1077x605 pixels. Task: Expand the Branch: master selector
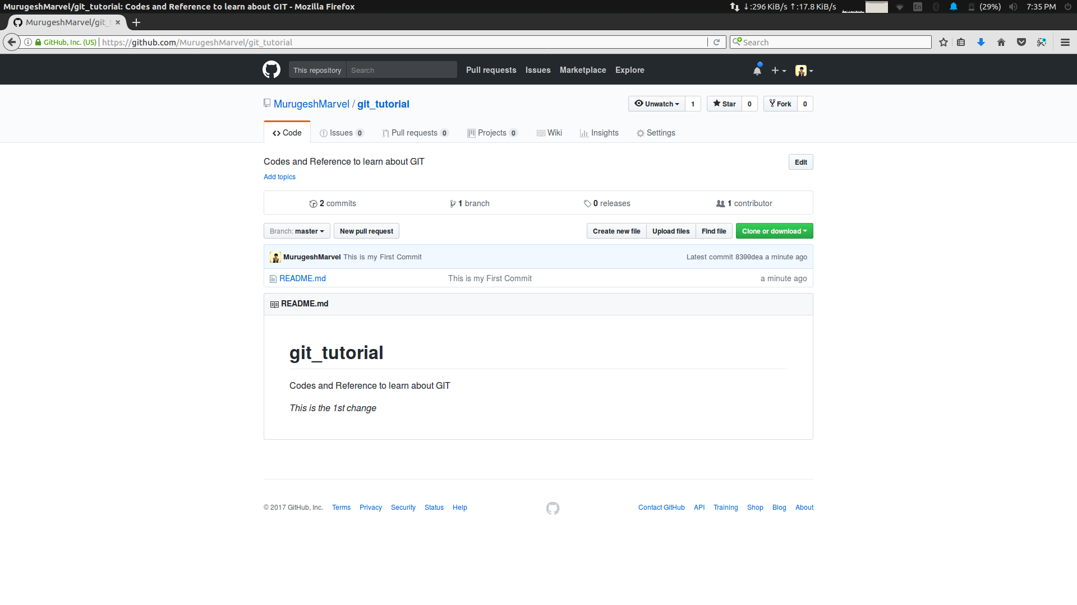[297, 231]
